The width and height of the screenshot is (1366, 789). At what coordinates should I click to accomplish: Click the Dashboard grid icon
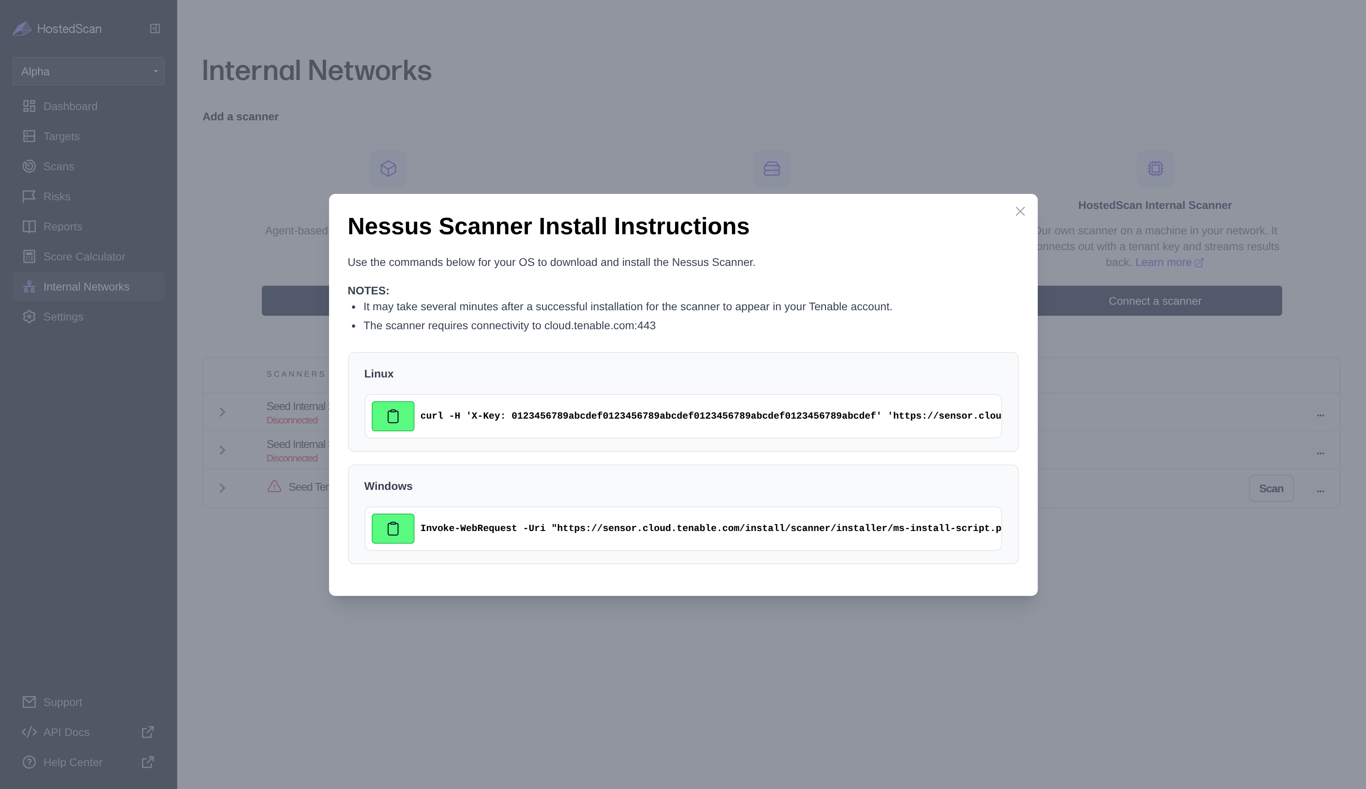click(x=29, y=106)
